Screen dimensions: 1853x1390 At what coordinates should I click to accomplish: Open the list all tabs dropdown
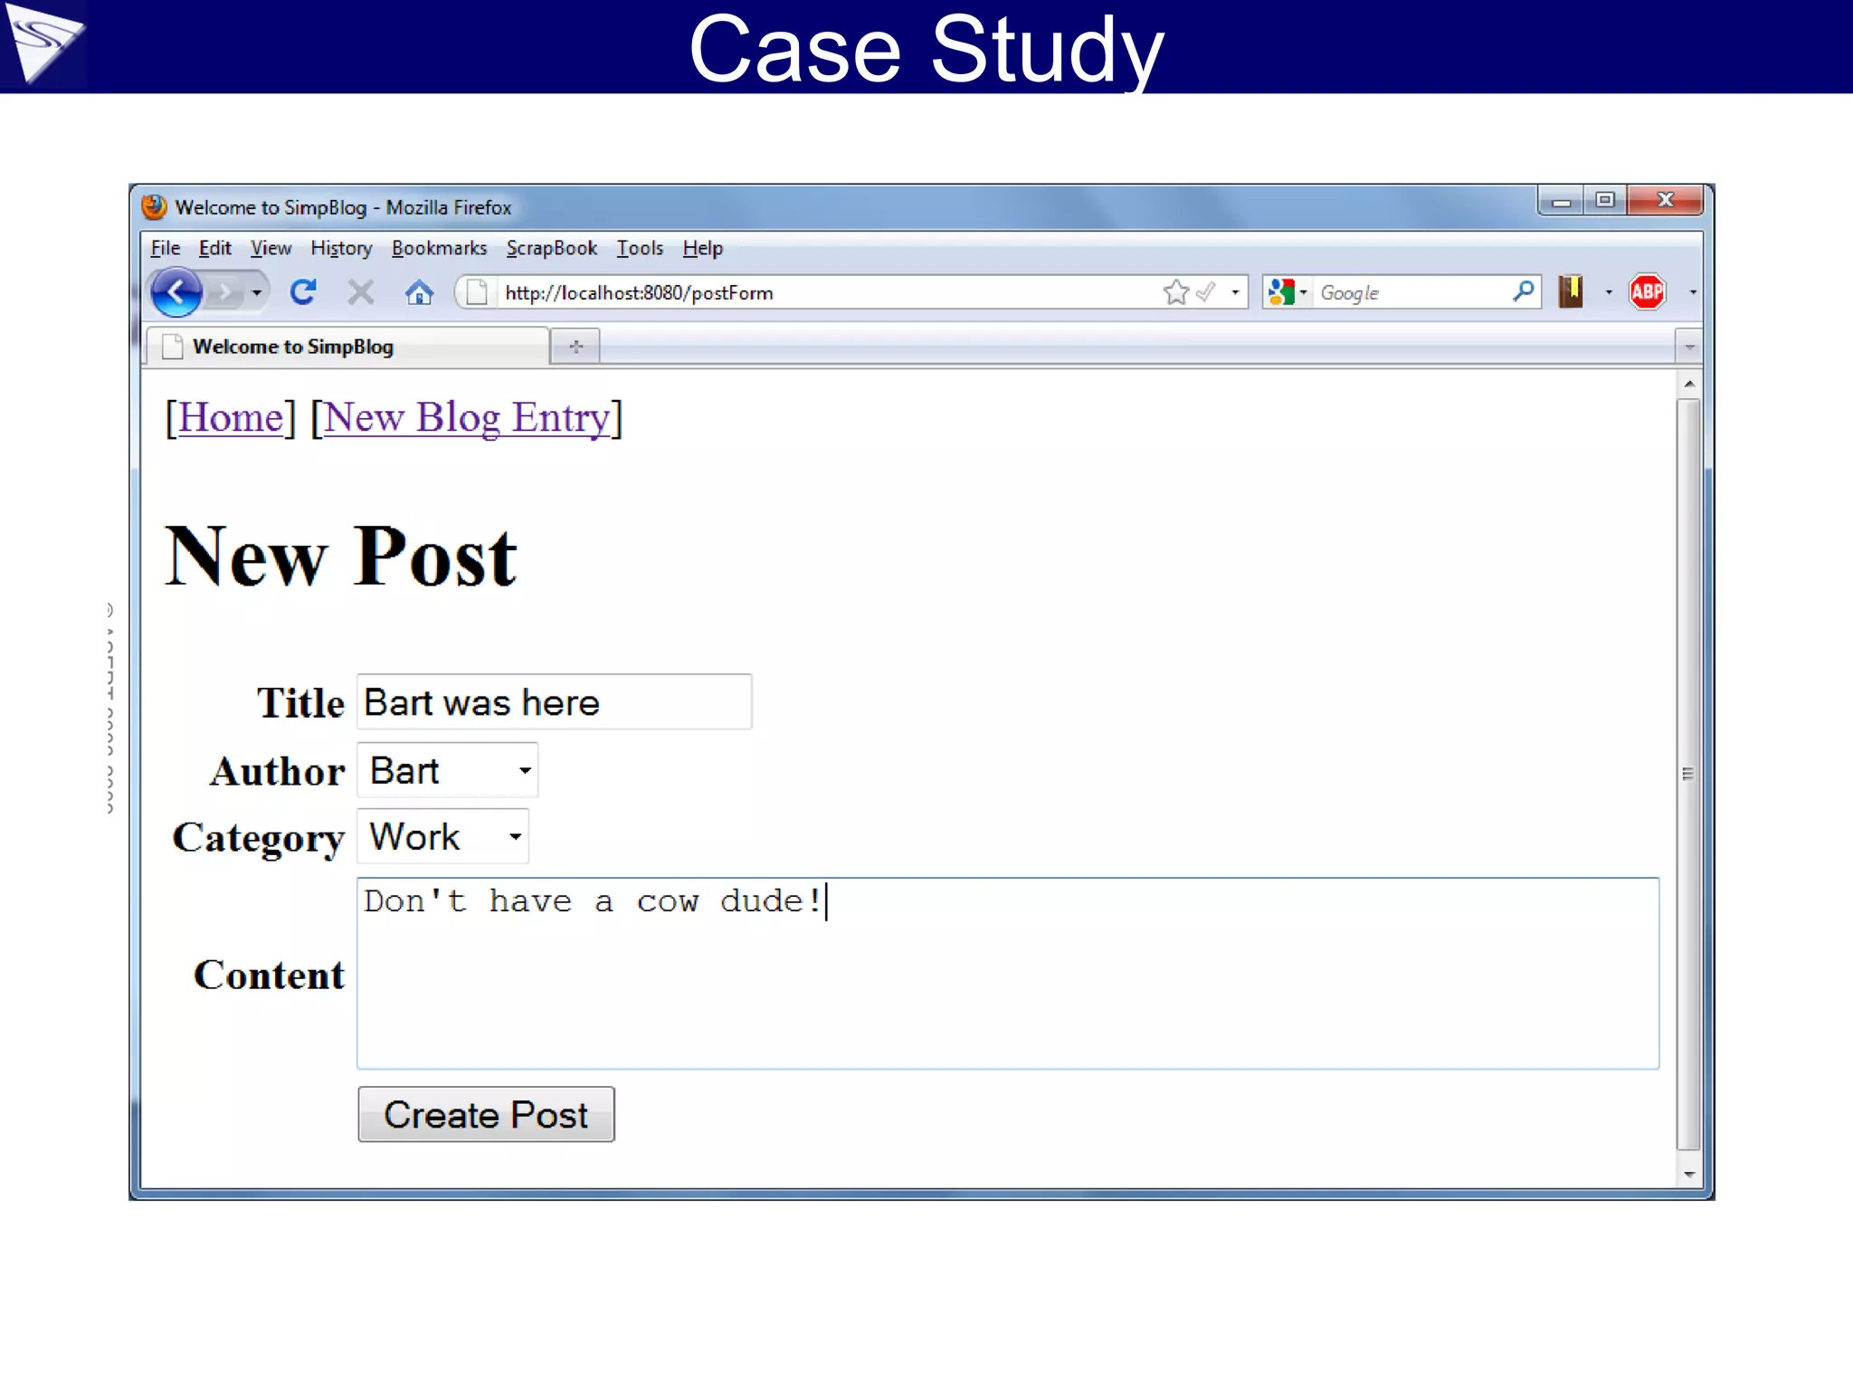(x=1688, y=347)
